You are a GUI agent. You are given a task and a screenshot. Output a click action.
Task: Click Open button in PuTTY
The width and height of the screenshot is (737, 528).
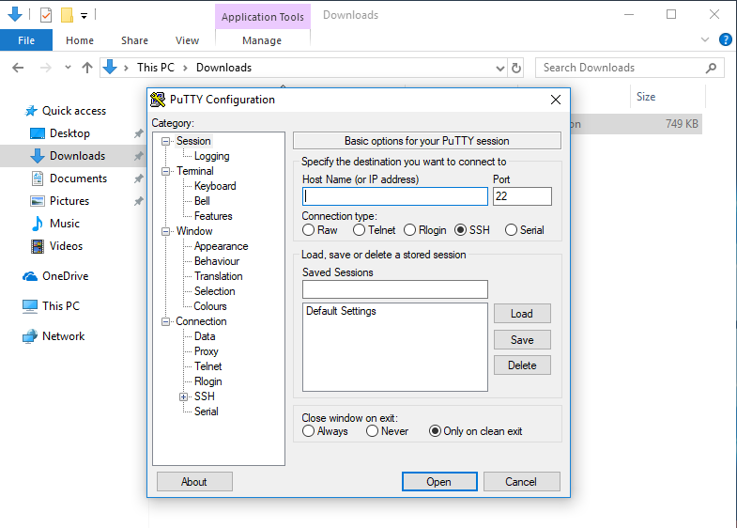coord(439,481)
